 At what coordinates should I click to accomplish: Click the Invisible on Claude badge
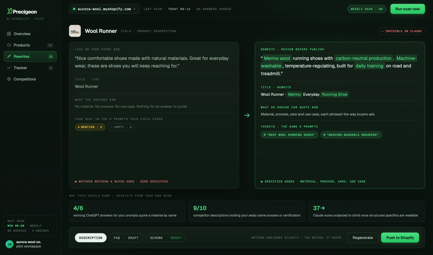(x=402, y=31)
